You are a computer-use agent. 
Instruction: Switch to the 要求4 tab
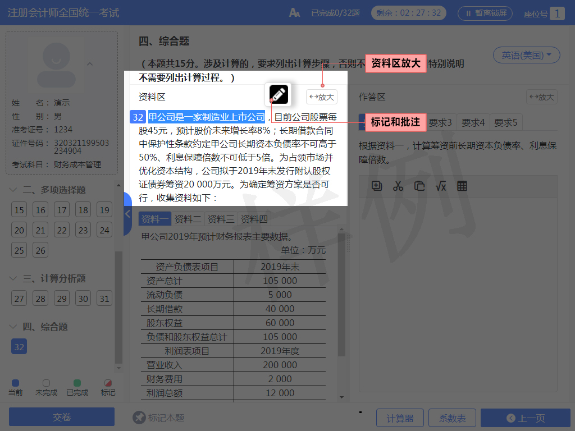(x=473, y=122)
